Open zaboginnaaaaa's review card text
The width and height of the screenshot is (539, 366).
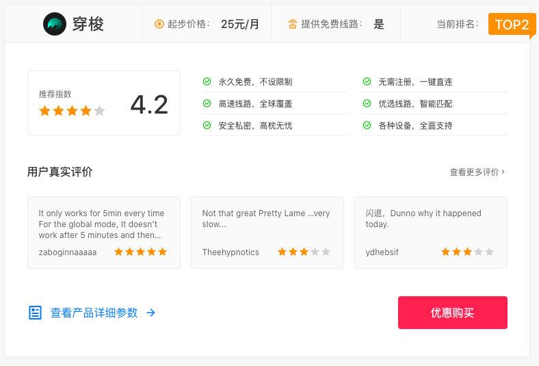(x=101, y=224)
